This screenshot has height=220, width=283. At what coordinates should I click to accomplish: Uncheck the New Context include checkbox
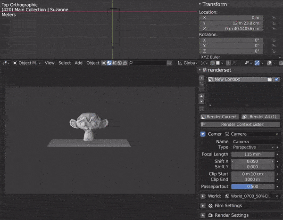click(276, 79)
